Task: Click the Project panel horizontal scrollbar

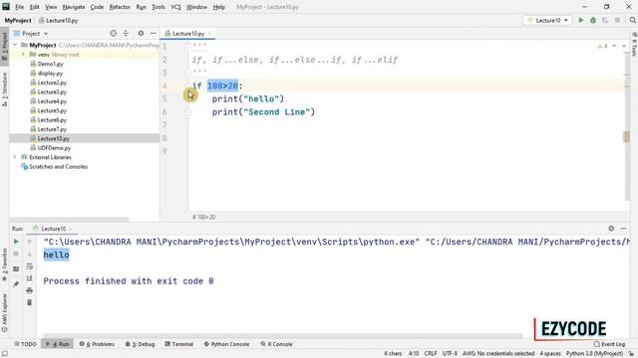Action: 69,220
